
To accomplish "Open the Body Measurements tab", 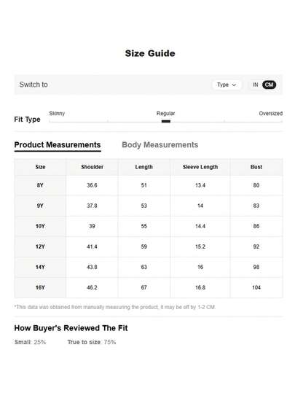I will coord(160,145).
